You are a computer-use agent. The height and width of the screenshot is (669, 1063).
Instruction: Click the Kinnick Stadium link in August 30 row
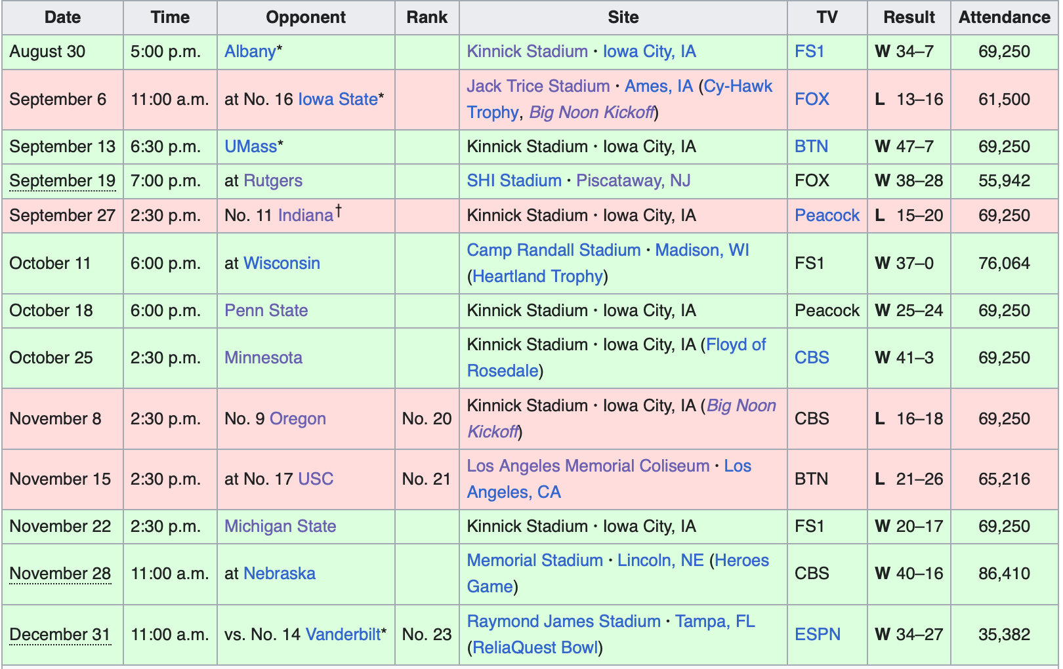527,52
